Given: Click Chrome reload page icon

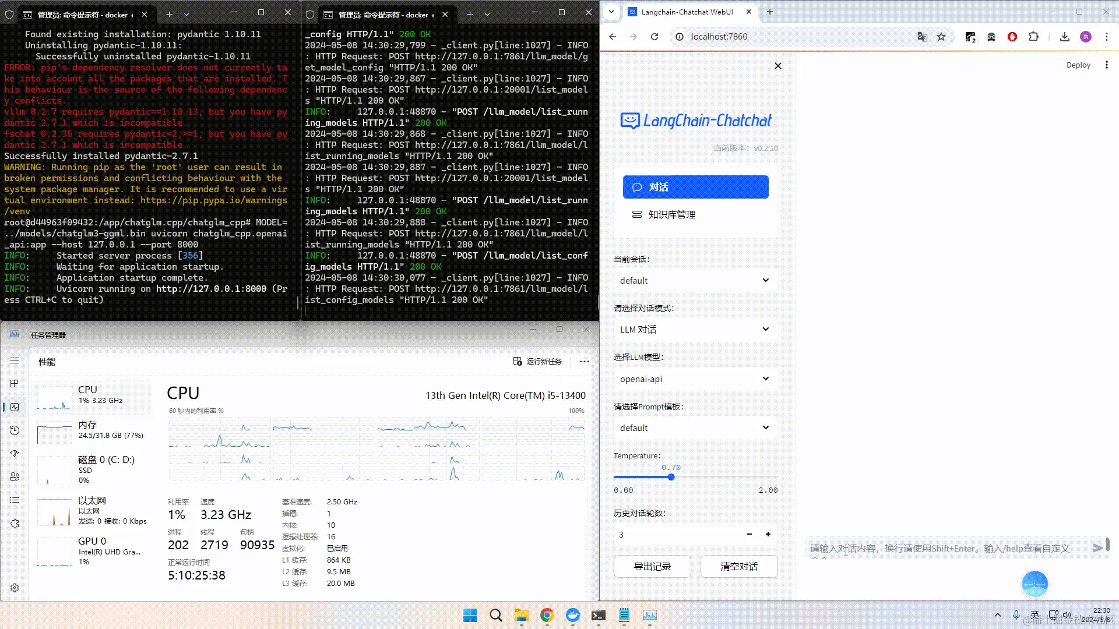Looking at the screenshot, I should (x=654, y=37).
